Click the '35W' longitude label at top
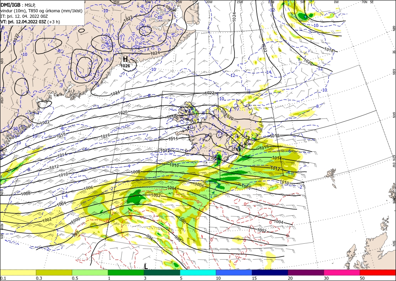The height and width of the screenshot is (281, 396). click(x=116, y=2)
